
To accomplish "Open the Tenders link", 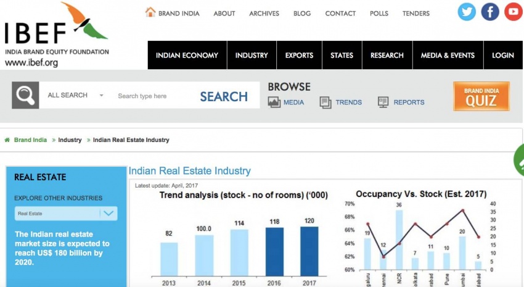I will click(416, 14).
